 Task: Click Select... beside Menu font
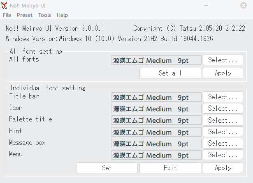(x=223, y=155)
